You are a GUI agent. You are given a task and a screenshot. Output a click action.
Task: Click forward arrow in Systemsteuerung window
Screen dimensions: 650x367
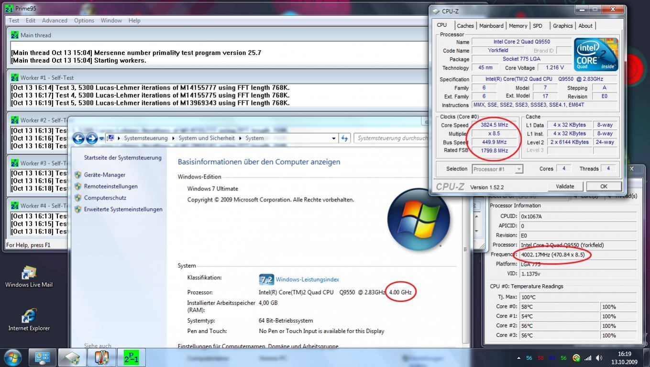[x=91, y=138]
